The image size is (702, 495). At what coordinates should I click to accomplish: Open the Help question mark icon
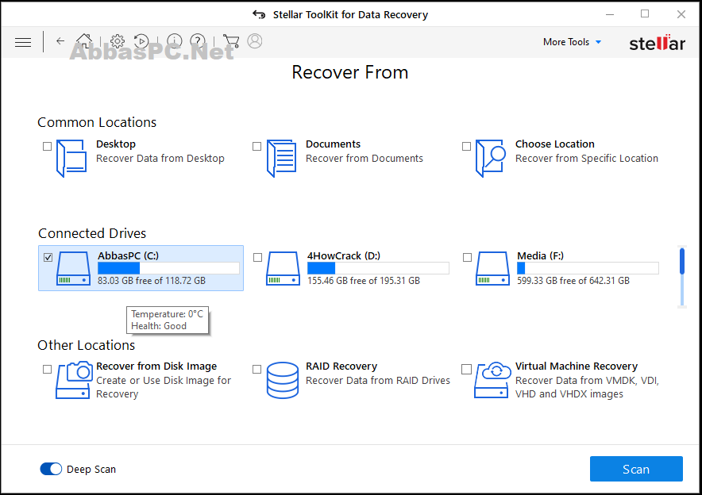click(198, 41)
